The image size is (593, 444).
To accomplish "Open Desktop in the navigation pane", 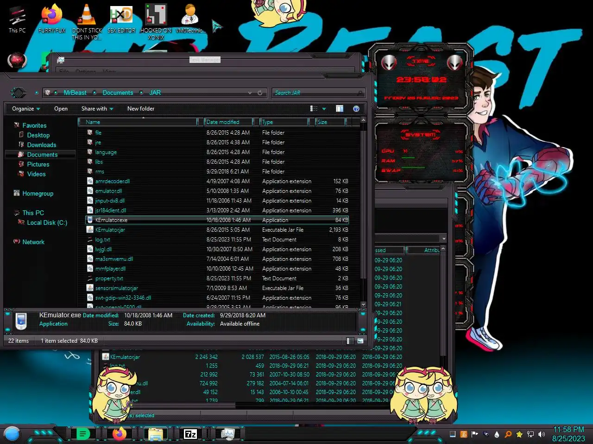I will click(x=38, y=135).
